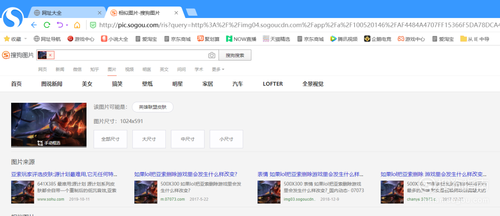Go to the browser home page icon
The image size is (500, 216).
pyautogui.click(x=77, y=25)
